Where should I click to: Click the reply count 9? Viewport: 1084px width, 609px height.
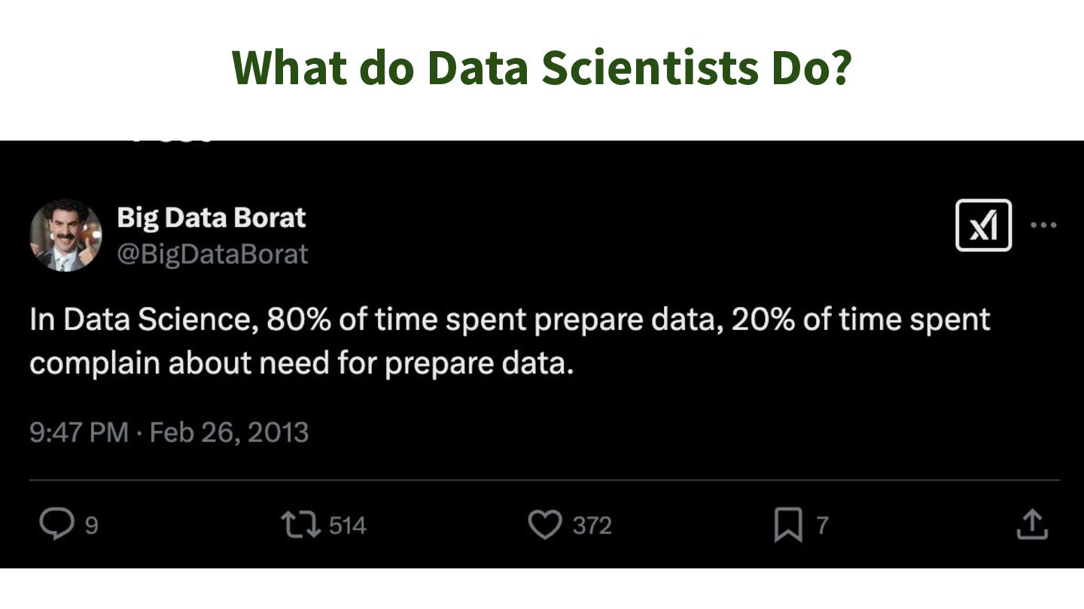pos(91,525)
